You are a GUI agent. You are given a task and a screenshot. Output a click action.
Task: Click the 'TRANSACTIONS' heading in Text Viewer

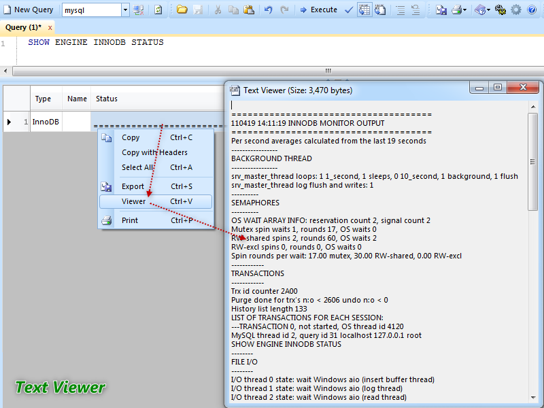(258, 273)
